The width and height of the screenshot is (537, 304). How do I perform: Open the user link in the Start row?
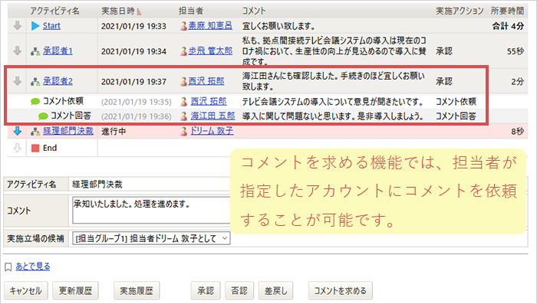click(x=210, y=25)
